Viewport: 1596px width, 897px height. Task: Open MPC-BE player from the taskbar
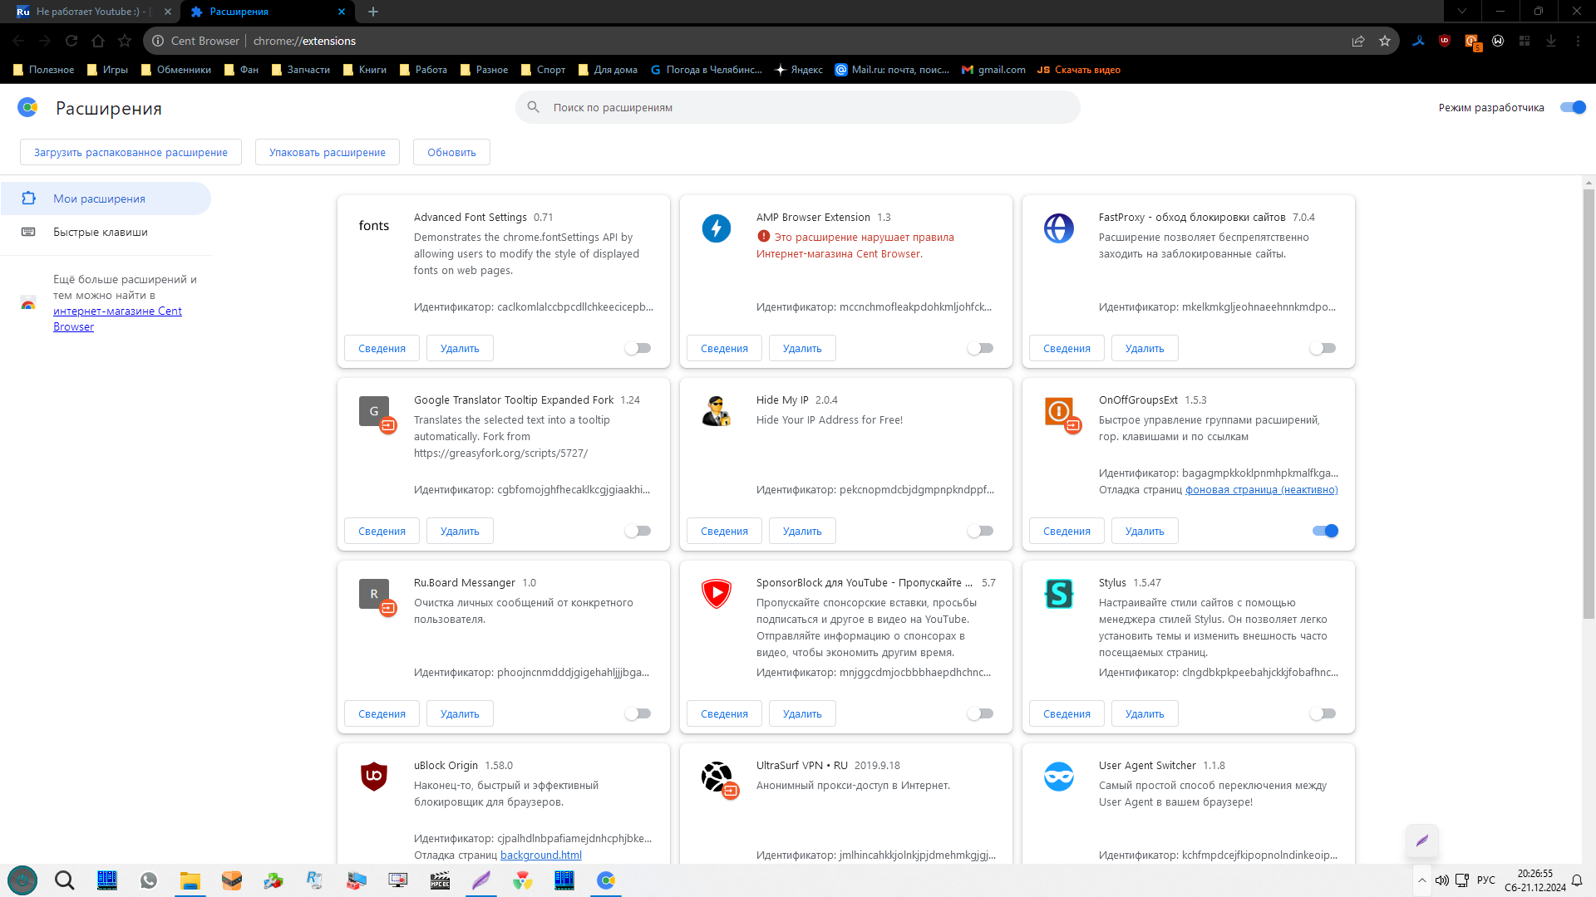coord(440,880)
